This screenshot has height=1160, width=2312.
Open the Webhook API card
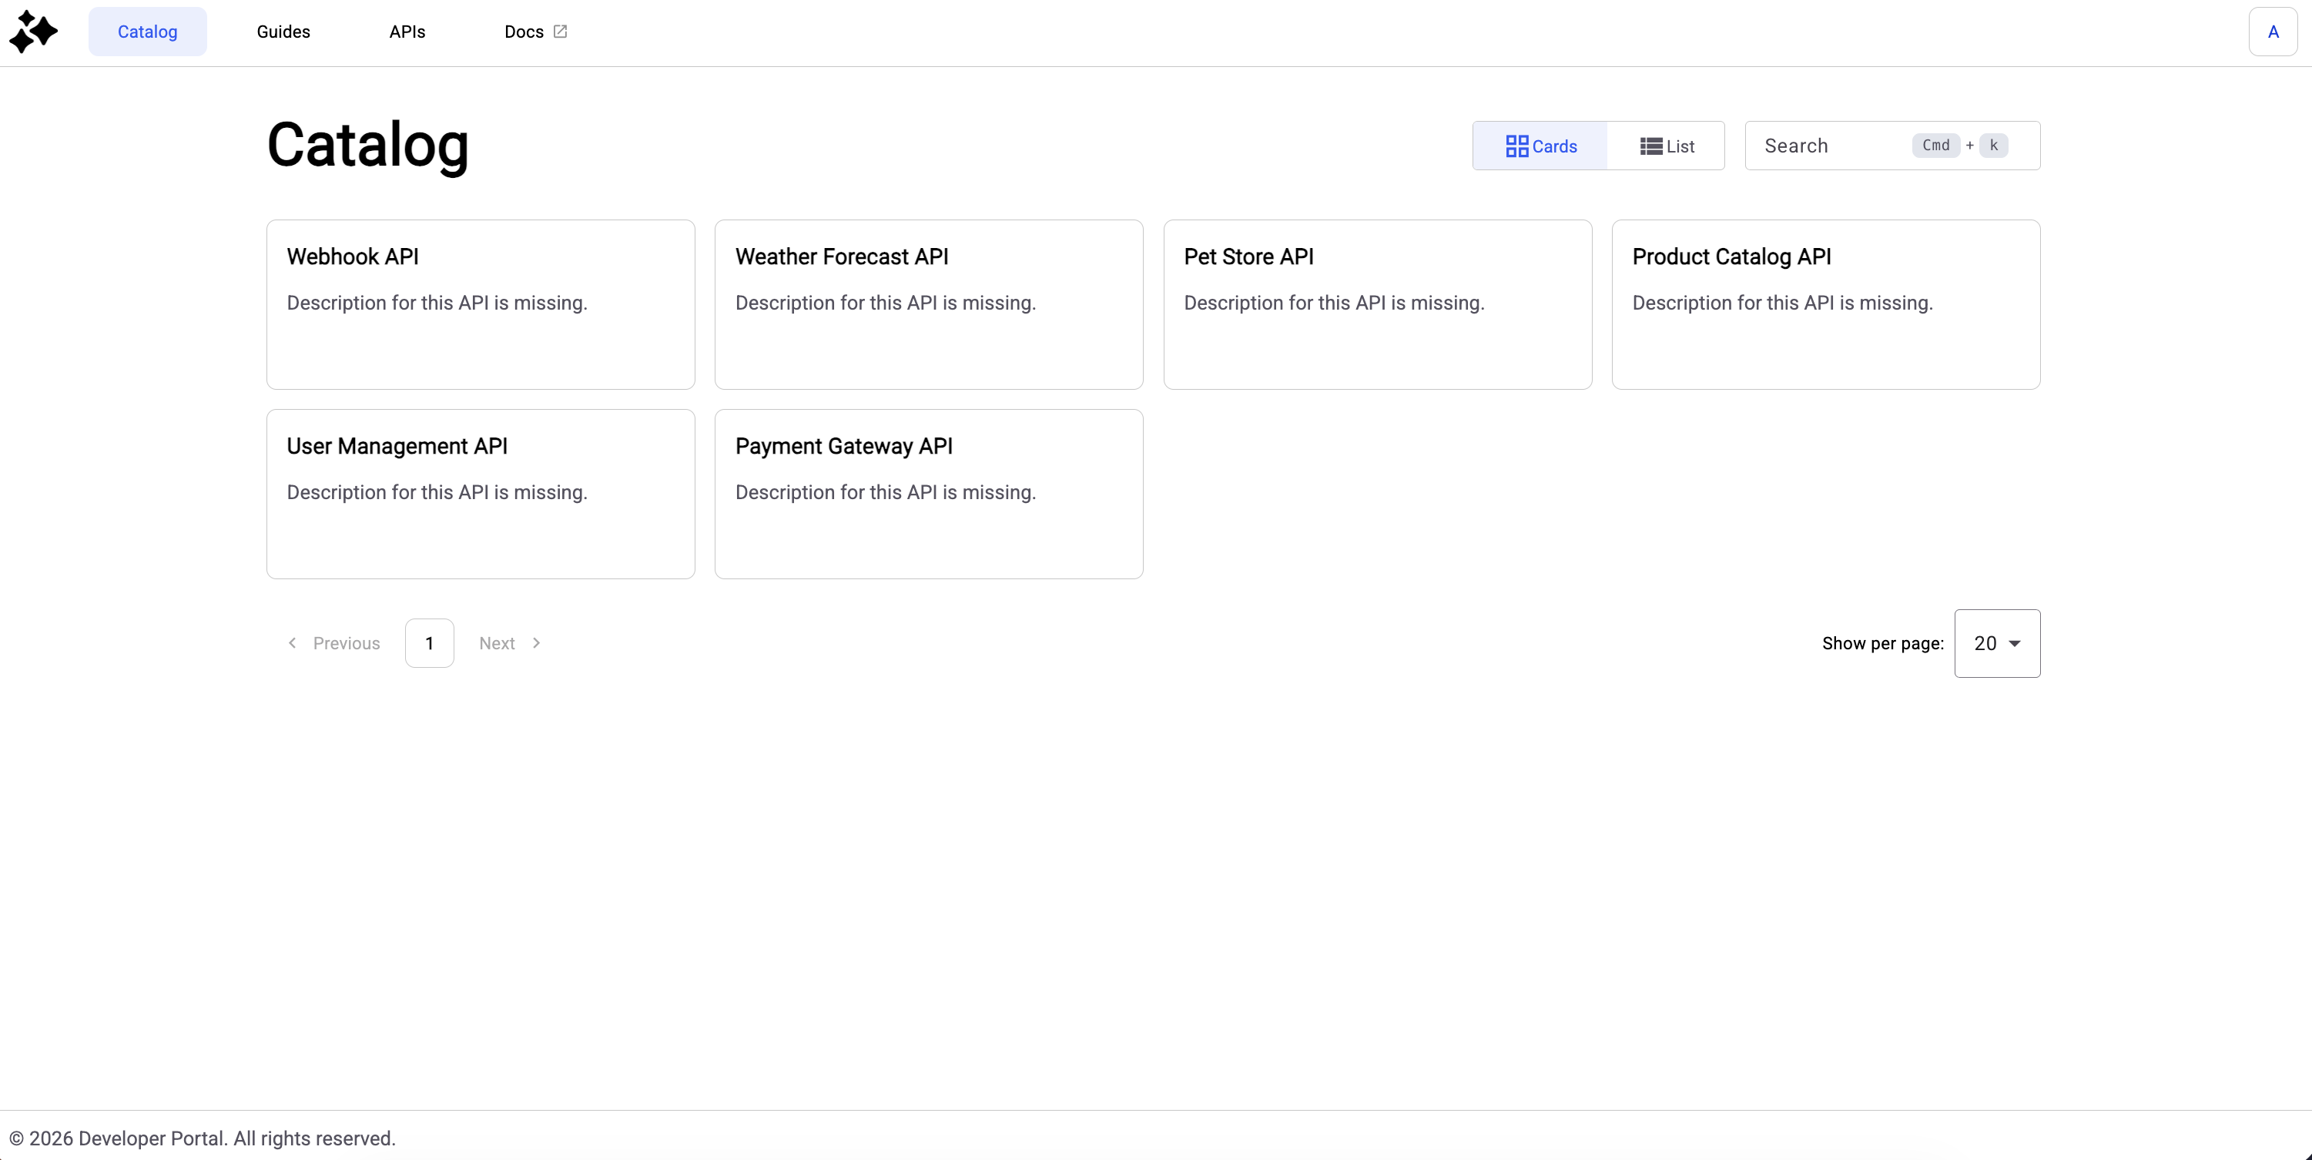(x=480, y=303)
